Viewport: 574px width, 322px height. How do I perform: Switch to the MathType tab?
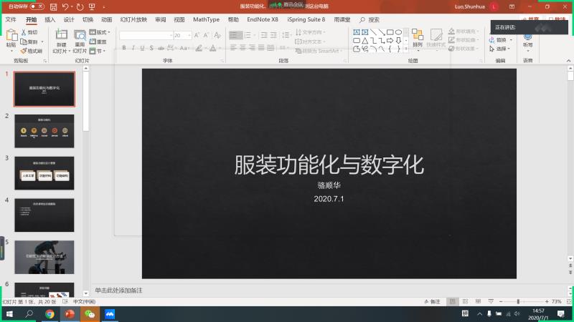pos(207,20)
